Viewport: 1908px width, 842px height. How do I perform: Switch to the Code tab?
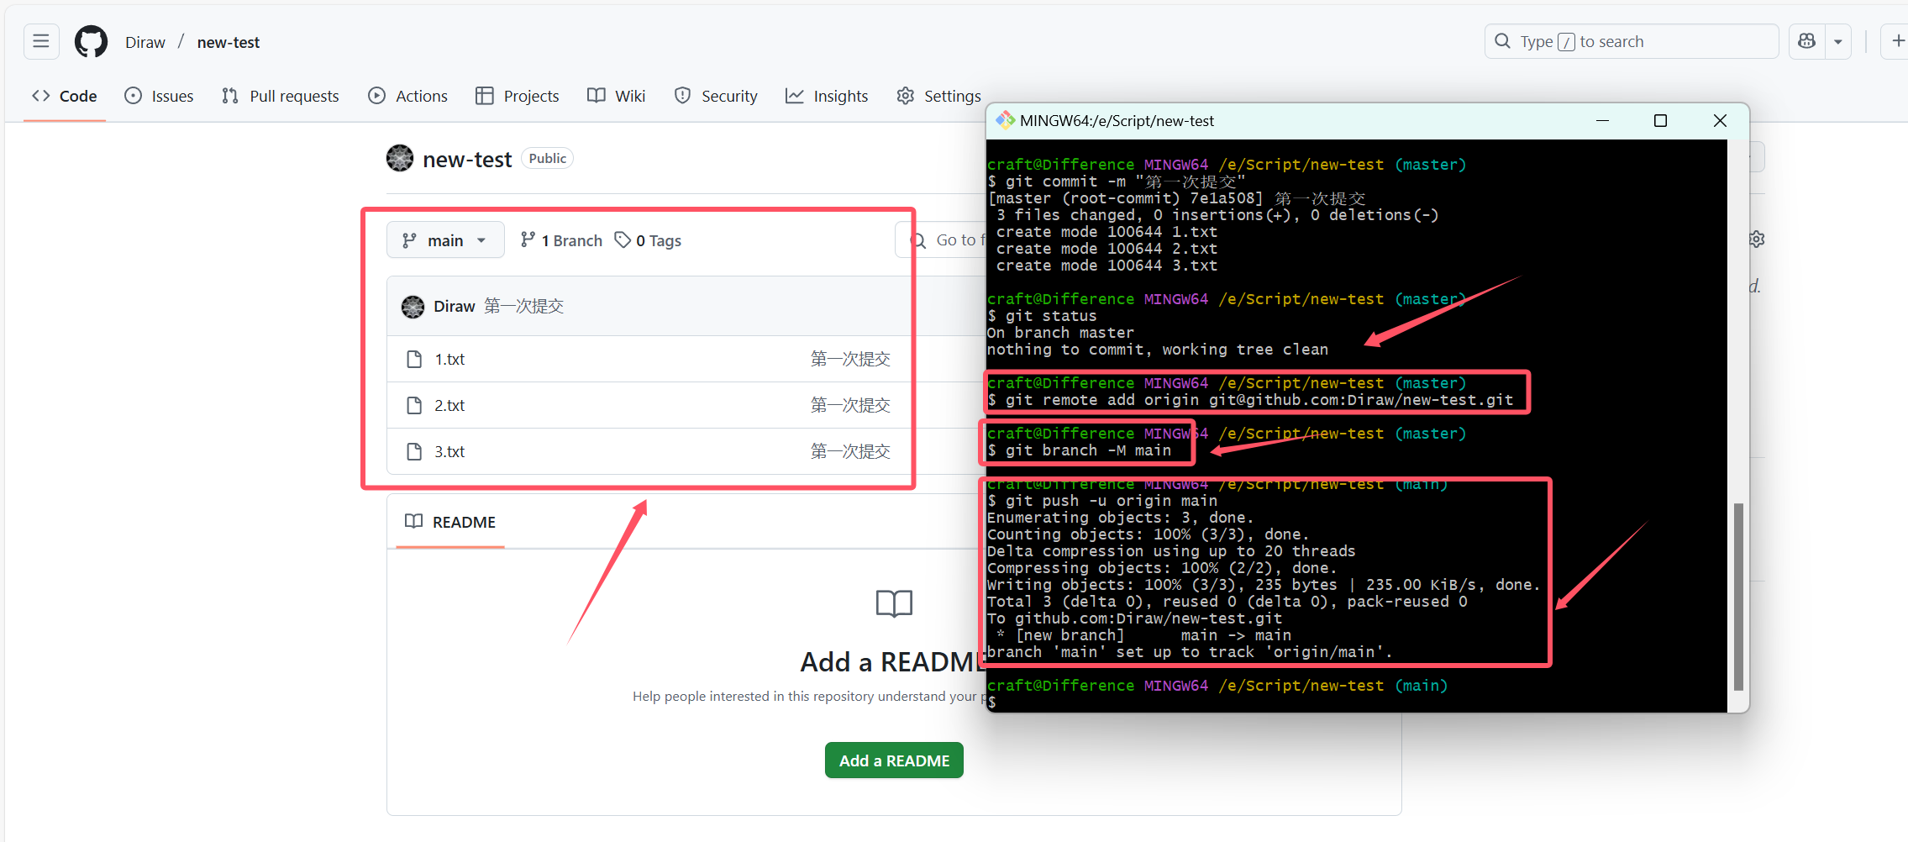[65, 96]
